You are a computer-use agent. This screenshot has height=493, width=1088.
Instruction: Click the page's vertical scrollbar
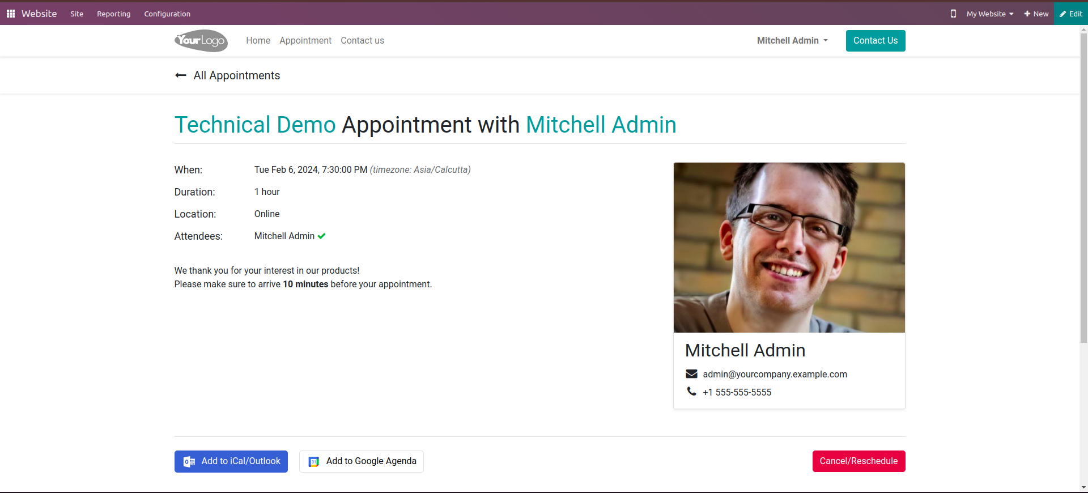click(x=1083, y=187)
